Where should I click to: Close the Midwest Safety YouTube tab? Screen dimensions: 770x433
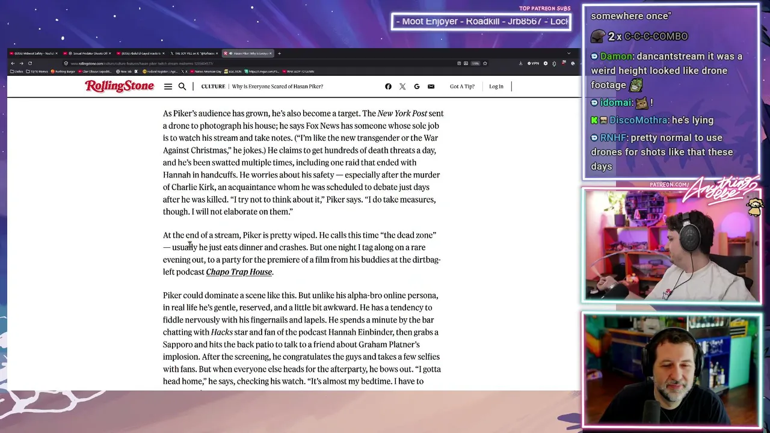pos(56,54)
